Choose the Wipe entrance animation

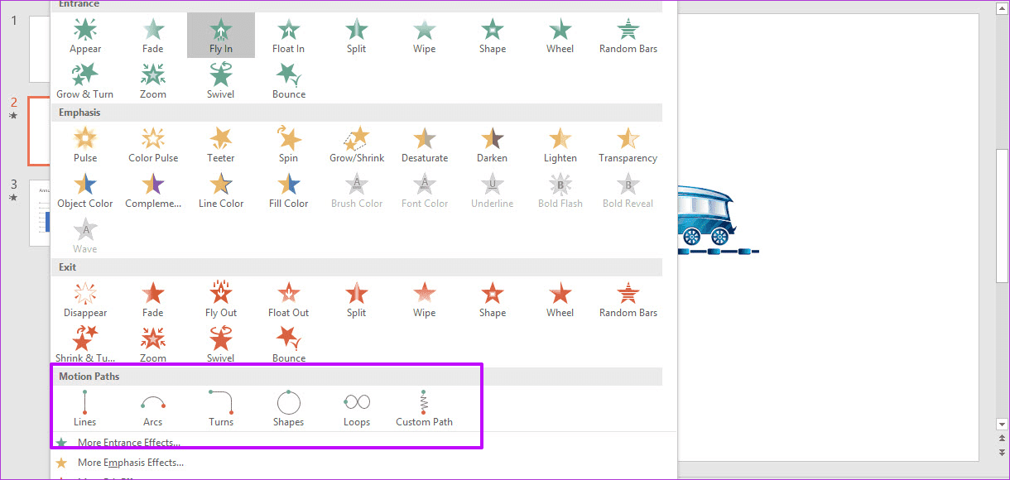[425, 36]
